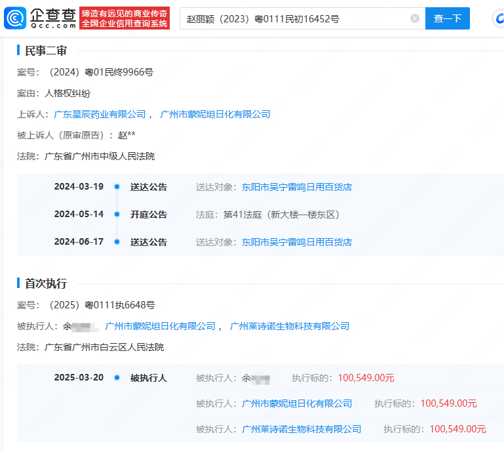Image resolution: width=504 pixels, height=452 pixels.
Task: Open 广州市蒙妮坦日化有限公司 in execution detail row
Action: (297, 403)
